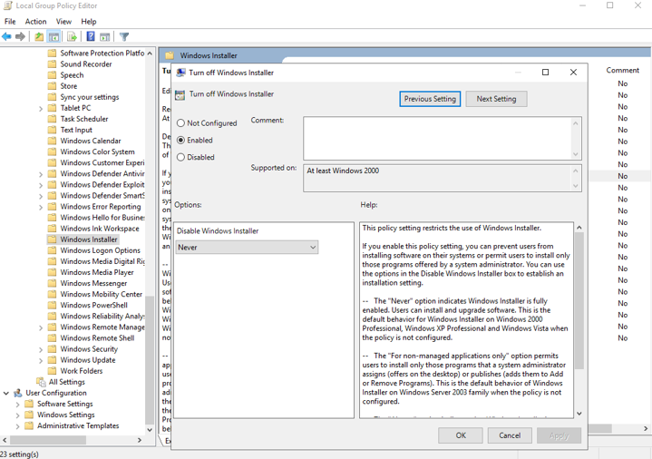Select the Not Configured radio button

(180, 123)
